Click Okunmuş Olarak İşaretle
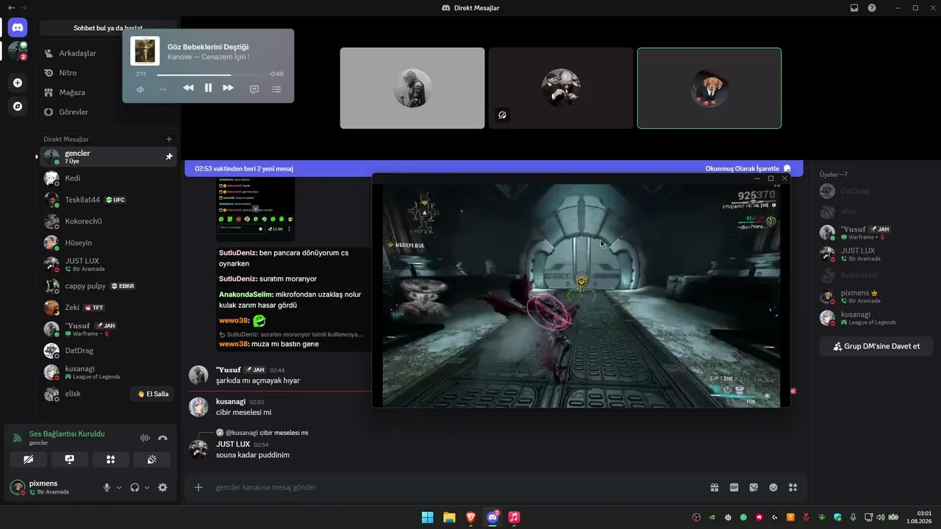Screen dimensions: 941x529 pos(748,168)
